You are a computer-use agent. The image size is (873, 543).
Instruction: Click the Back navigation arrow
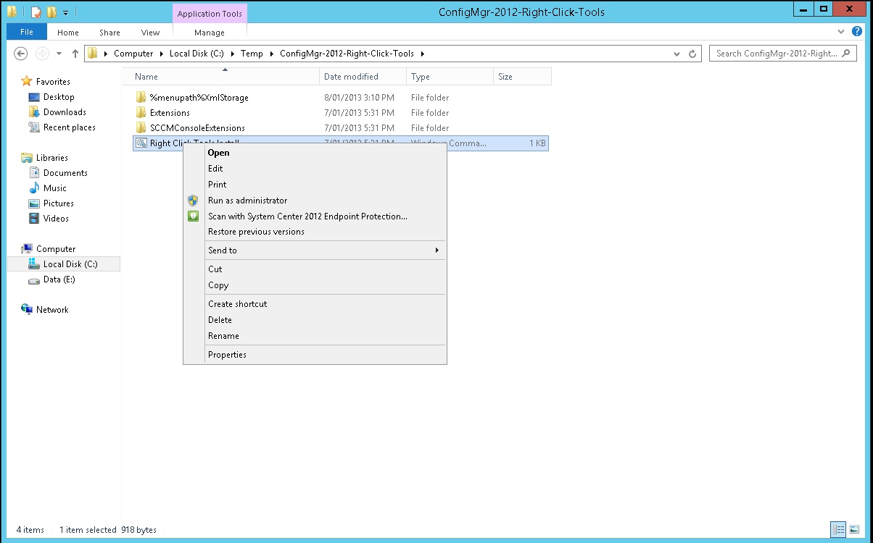click(20, 54)
